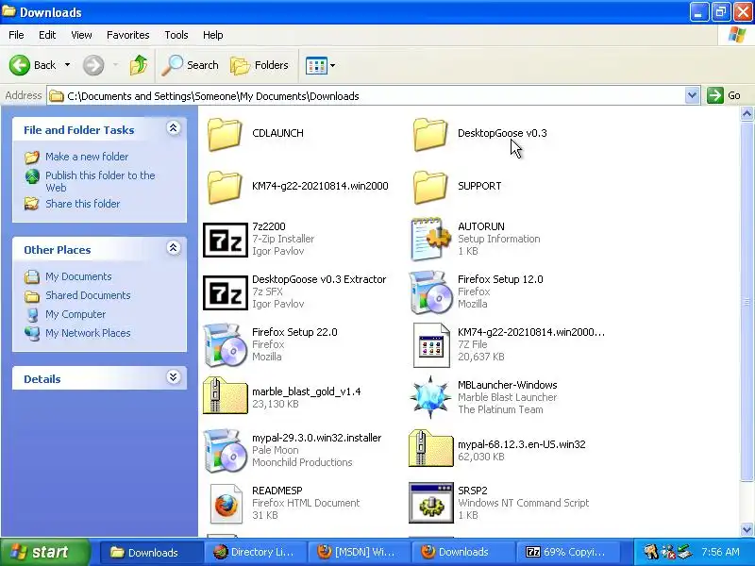Collapse the Other Places panel

pyautogui.click(x=174, y=247)
